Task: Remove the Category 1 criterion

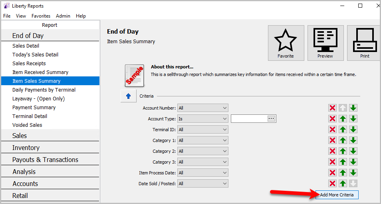Action: click(x=332, y=140)
